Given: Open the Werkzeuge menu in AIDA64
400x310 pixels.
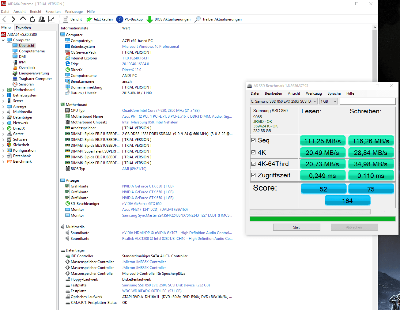Looking at the screenshot, I should tap(74, 12).
